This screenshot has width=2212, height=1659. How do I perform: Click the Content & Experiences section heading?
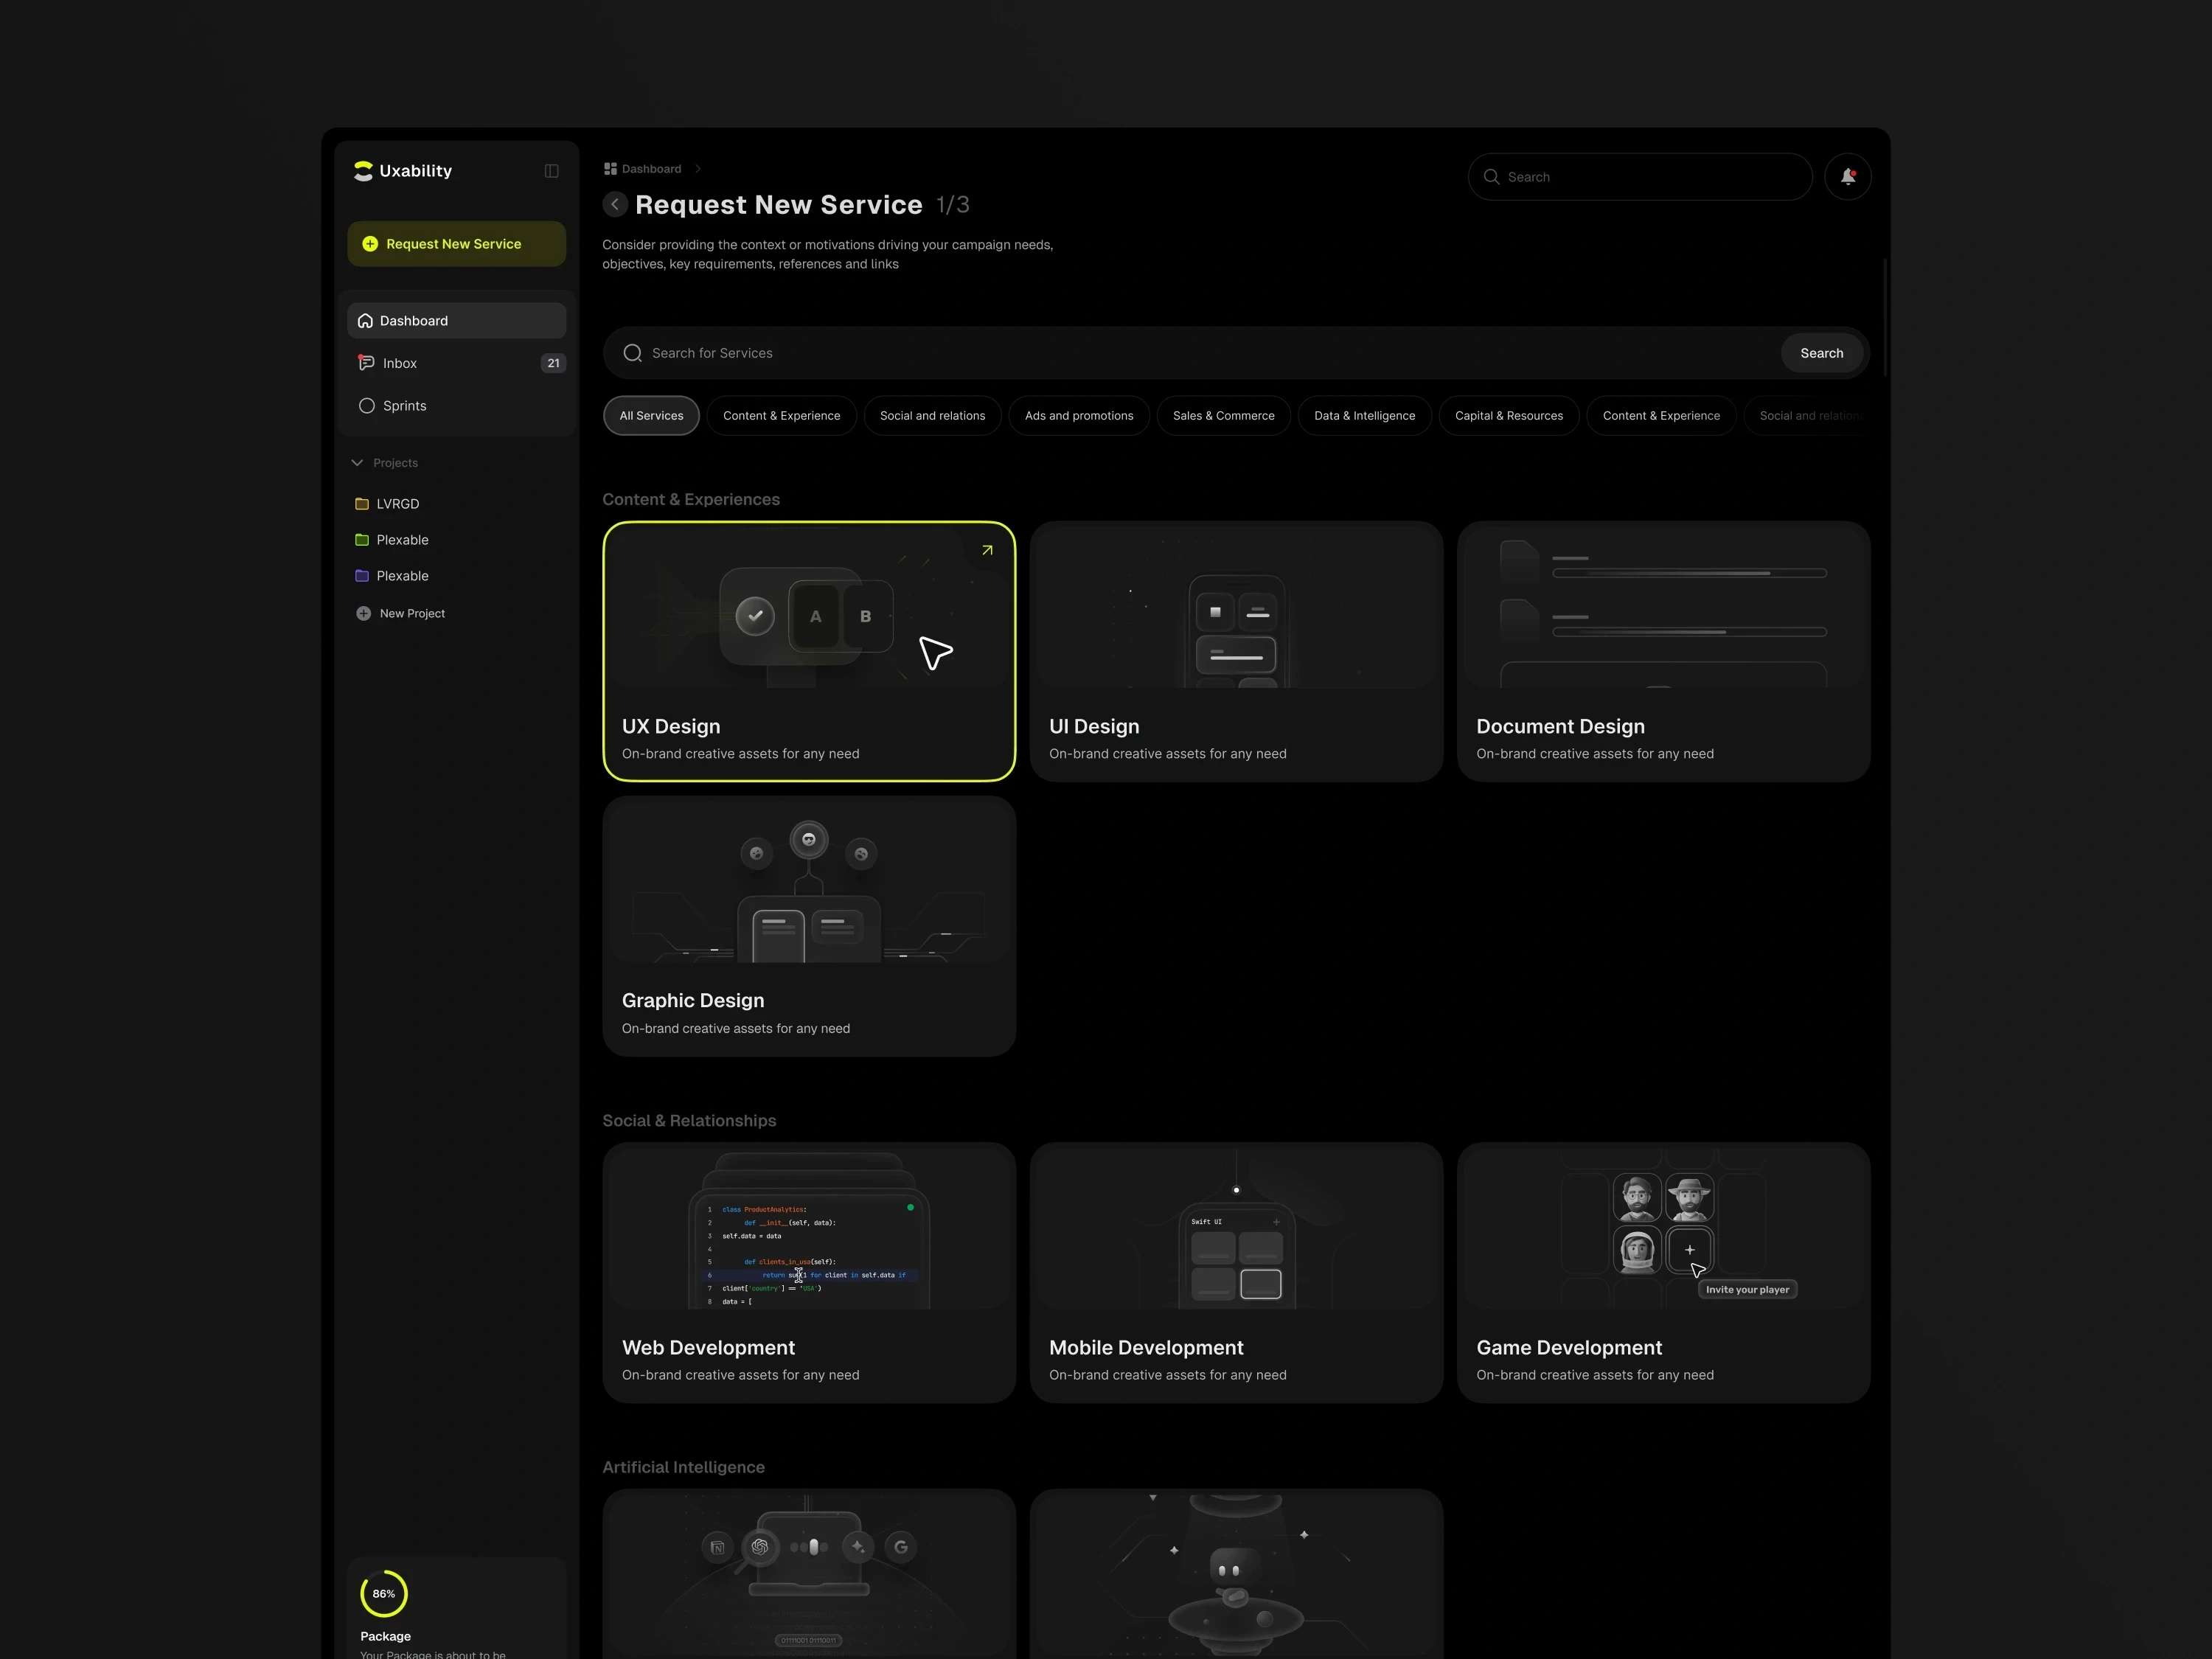point(691,500)
